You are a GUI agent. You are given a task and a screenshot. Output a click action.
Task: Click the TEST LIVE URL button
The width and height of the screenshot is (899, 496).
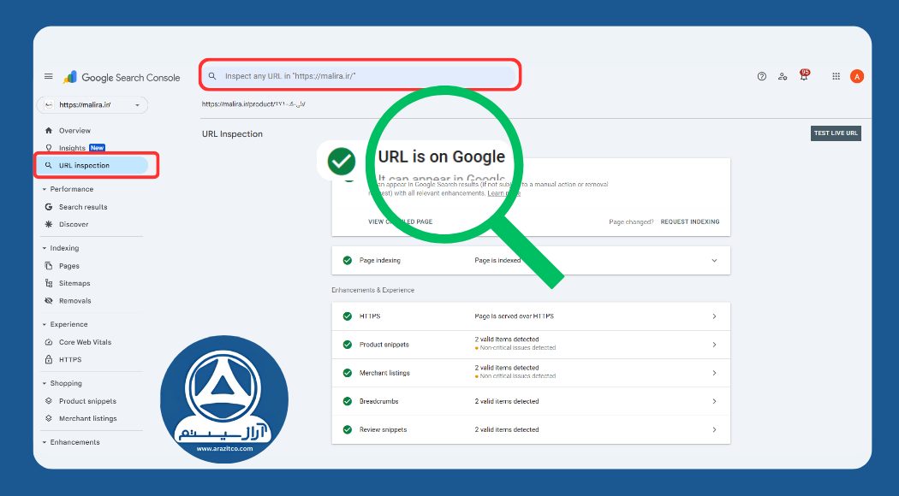coord(835,133)
